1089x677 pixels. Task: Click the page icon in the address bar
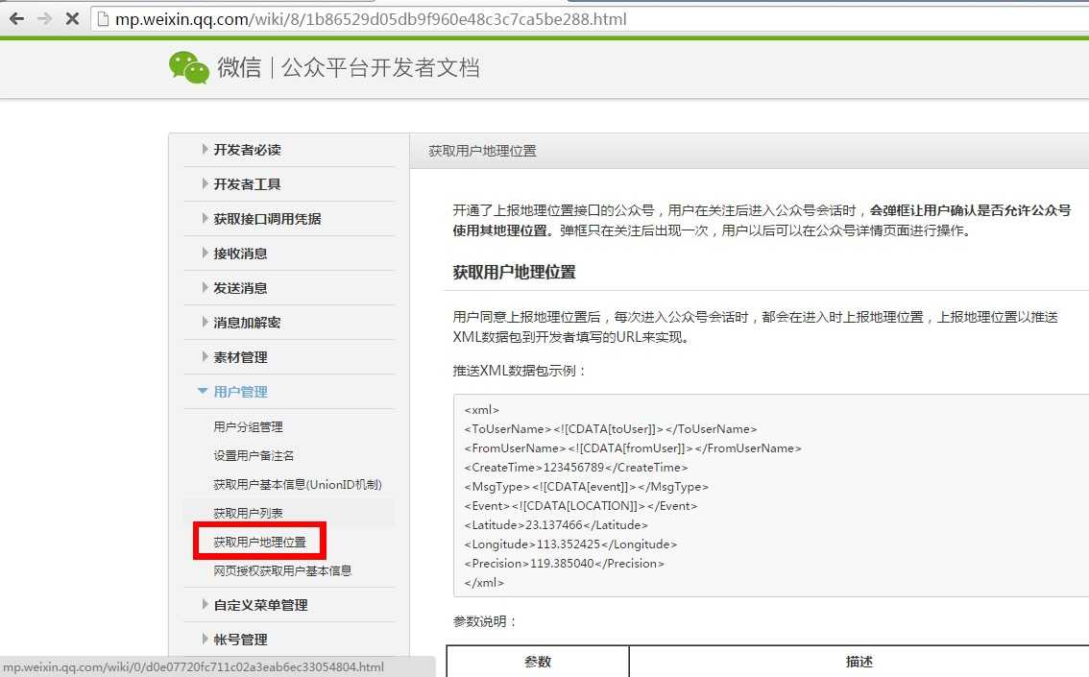(103, 19)
